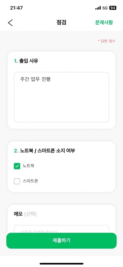
Task: Tap the cellular signal bars icon
Action: (98, 8)
